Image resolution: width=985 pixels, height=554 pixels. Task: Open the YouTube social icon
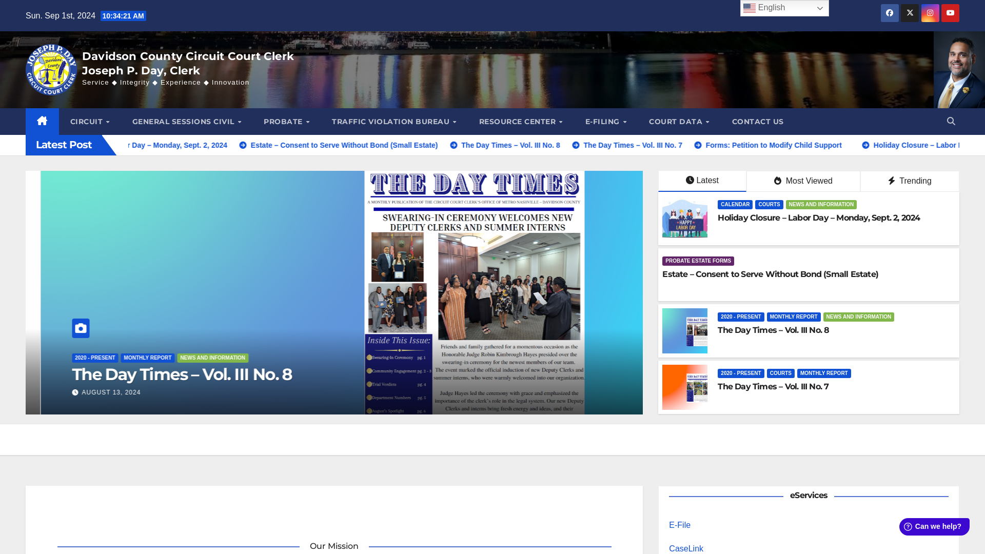click(x=950, y=13)
